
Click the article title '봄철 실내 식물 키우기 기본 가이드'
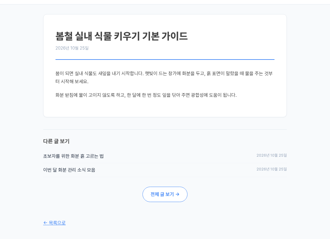121,36
